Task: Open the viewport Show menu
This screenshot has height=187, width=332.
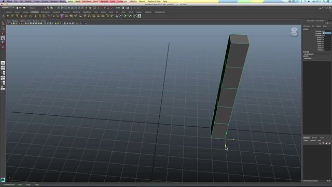Action: coord(29,21)
